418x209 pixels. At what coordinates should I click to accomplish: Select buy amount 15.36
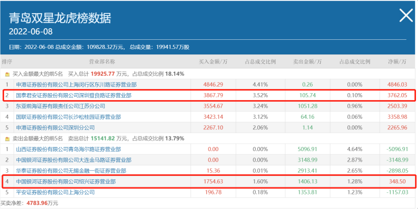(213, 171)
